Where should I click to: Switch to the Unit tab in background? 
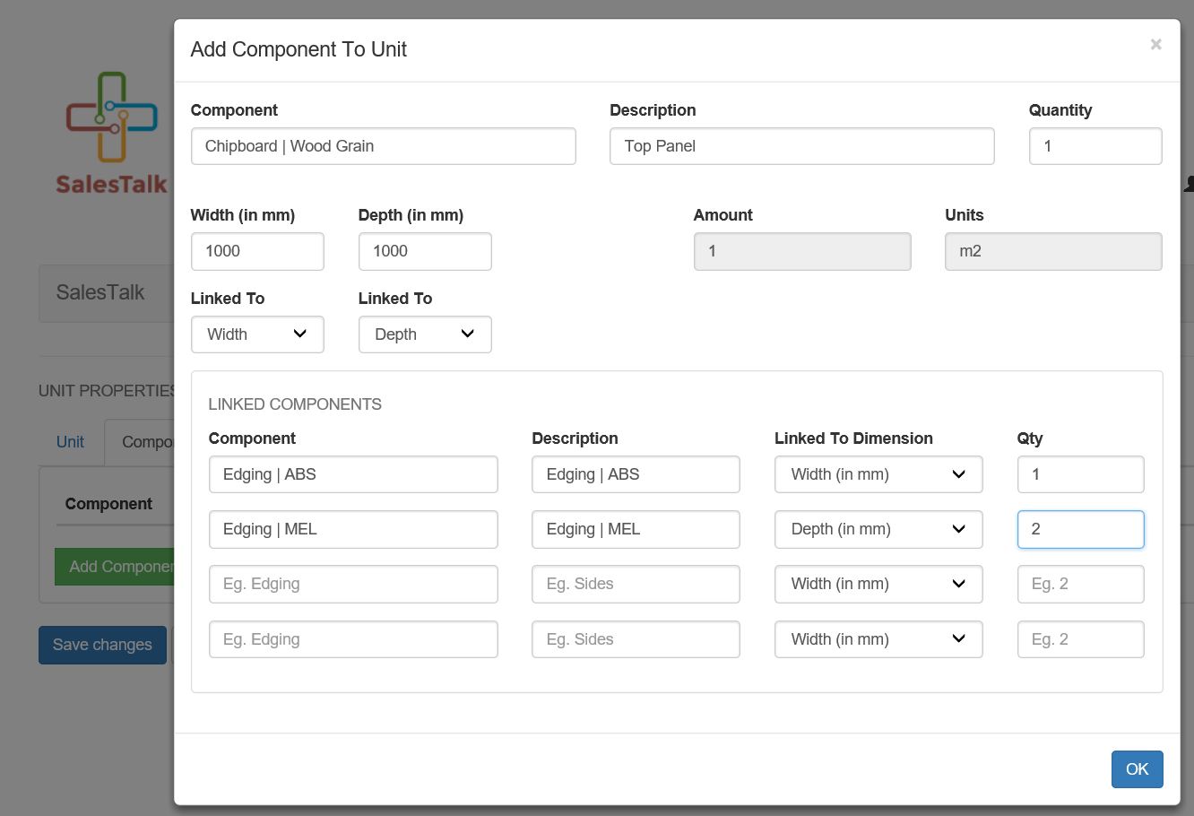70,442
